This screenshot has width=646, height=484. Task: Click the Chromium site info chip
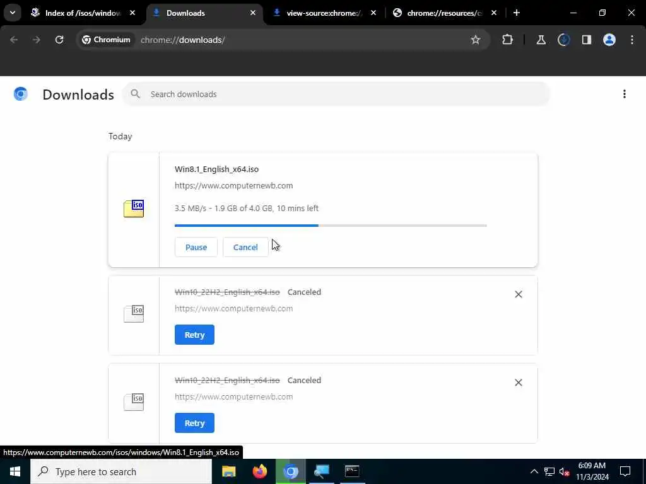[106, 40]
